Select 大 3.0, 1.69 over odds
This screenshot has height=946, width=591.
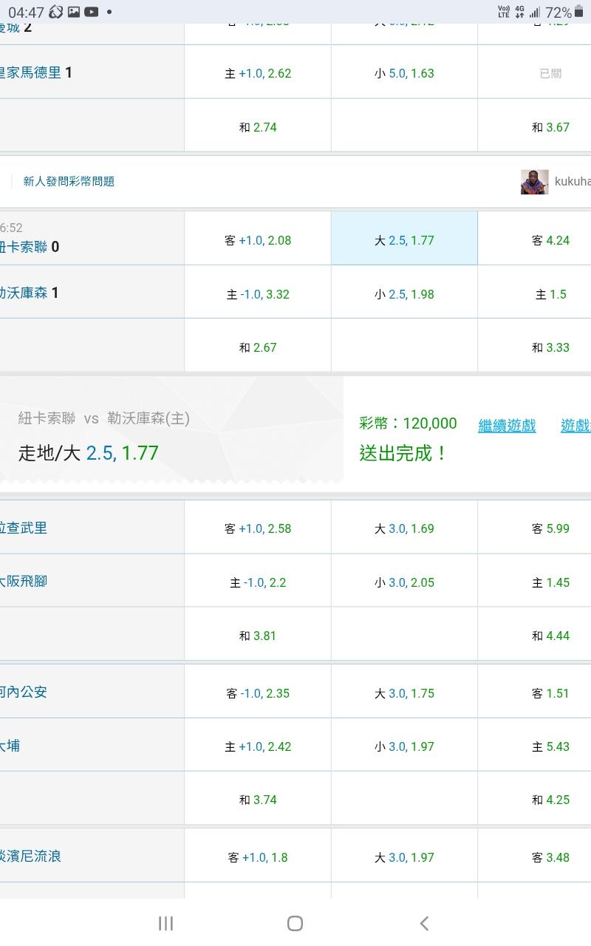(404, 528)
